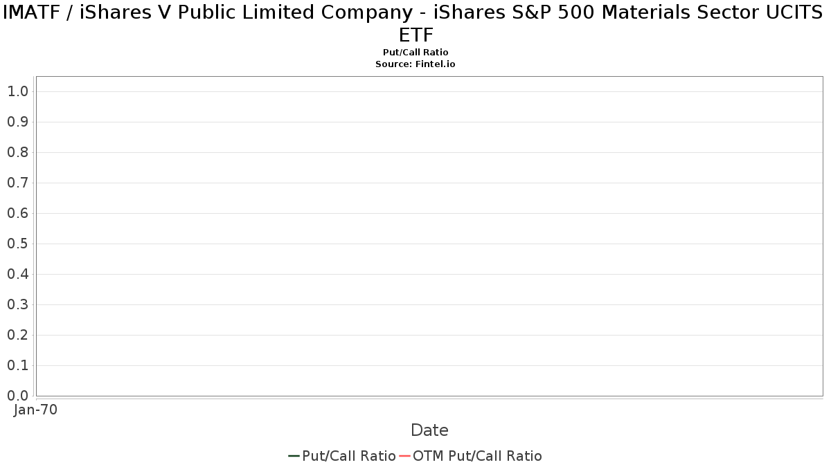Screen dimensions: 831x467
Task: Click the Jan-70 x-axis tick label
Action: pyautogui.click(x=35, y=410)
